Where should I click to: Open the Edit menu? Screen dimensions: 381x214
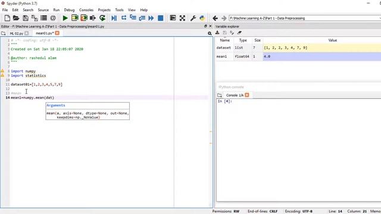coord(15,10)
